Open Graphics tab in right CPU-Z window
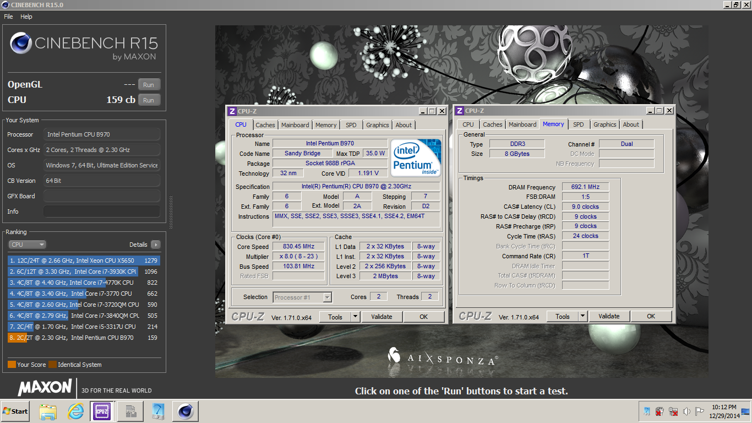Image resolution: width=752 pixels, height=423 pixels. [x=605, y=124]
